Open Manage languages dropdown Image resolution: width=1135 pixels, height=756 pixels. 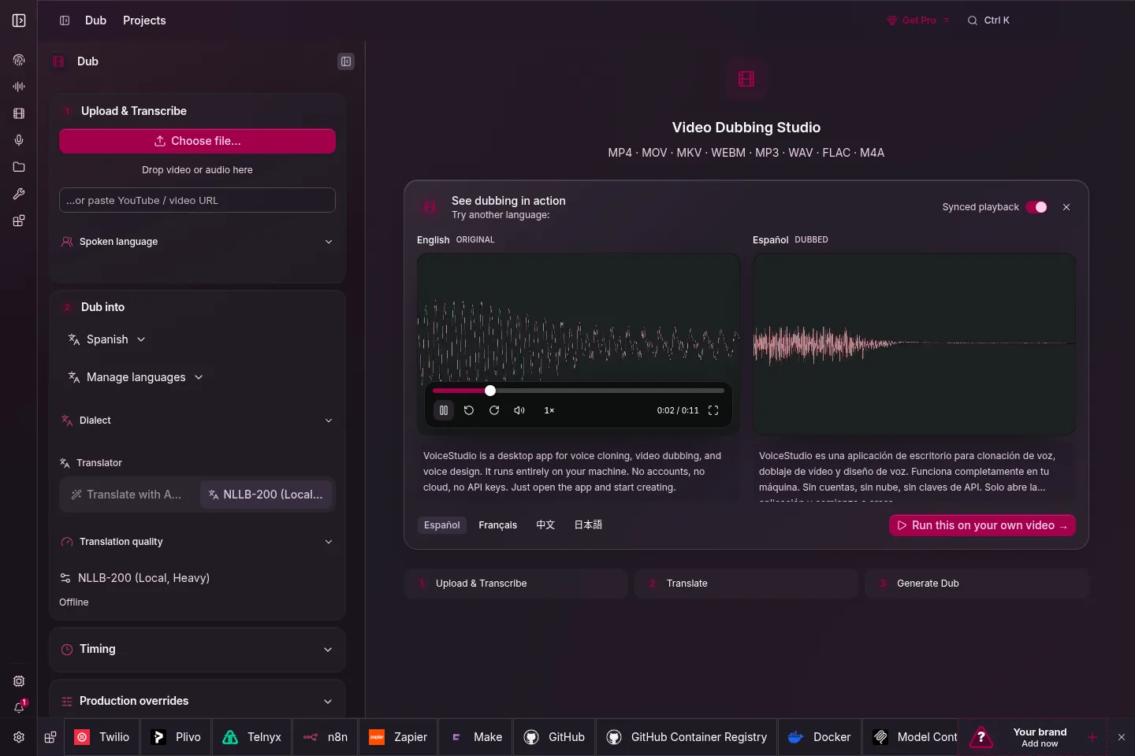[x=136, y=377]
